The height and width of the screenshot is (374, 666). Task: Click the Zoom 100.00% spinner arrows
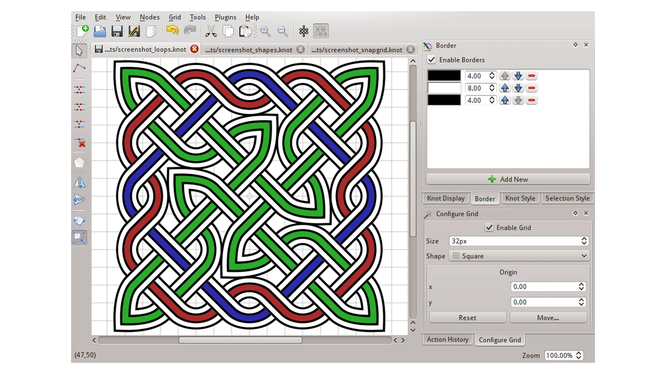[x=579, y=355]
